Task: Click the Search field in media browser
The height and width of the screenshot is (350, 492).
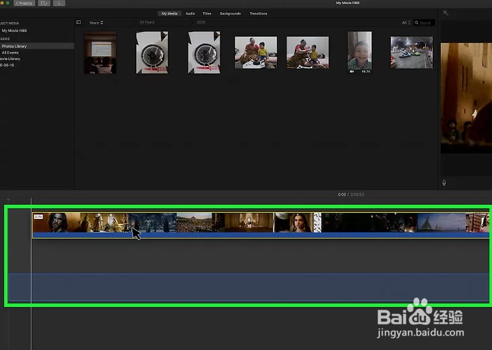Action: tap(424, 23)
